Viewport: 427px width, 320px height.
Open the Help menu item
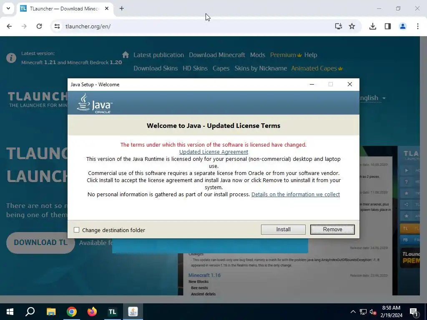click(x=311, y=55)
